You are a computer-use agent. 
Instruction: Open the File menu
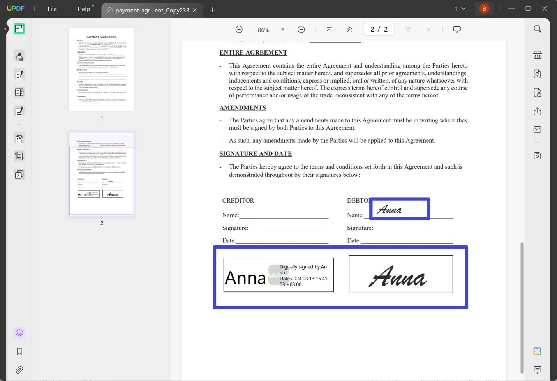(x=52, y=9)
